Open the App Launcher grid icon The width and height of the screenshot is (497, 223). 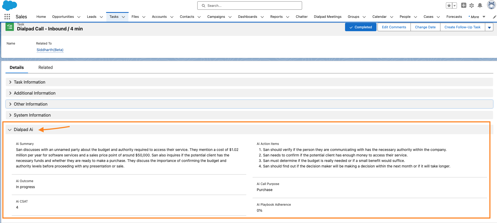7,17
